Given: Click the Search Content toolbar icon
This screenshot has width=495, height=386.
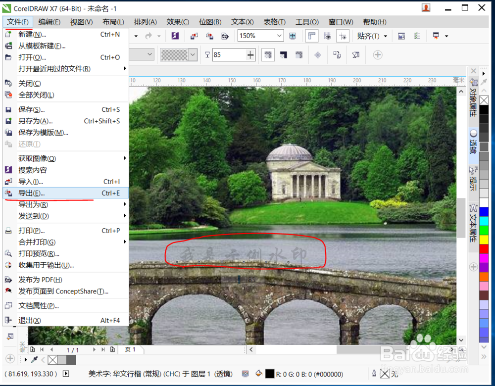Looking at the screenshot, I should click(x=175, y=36).
